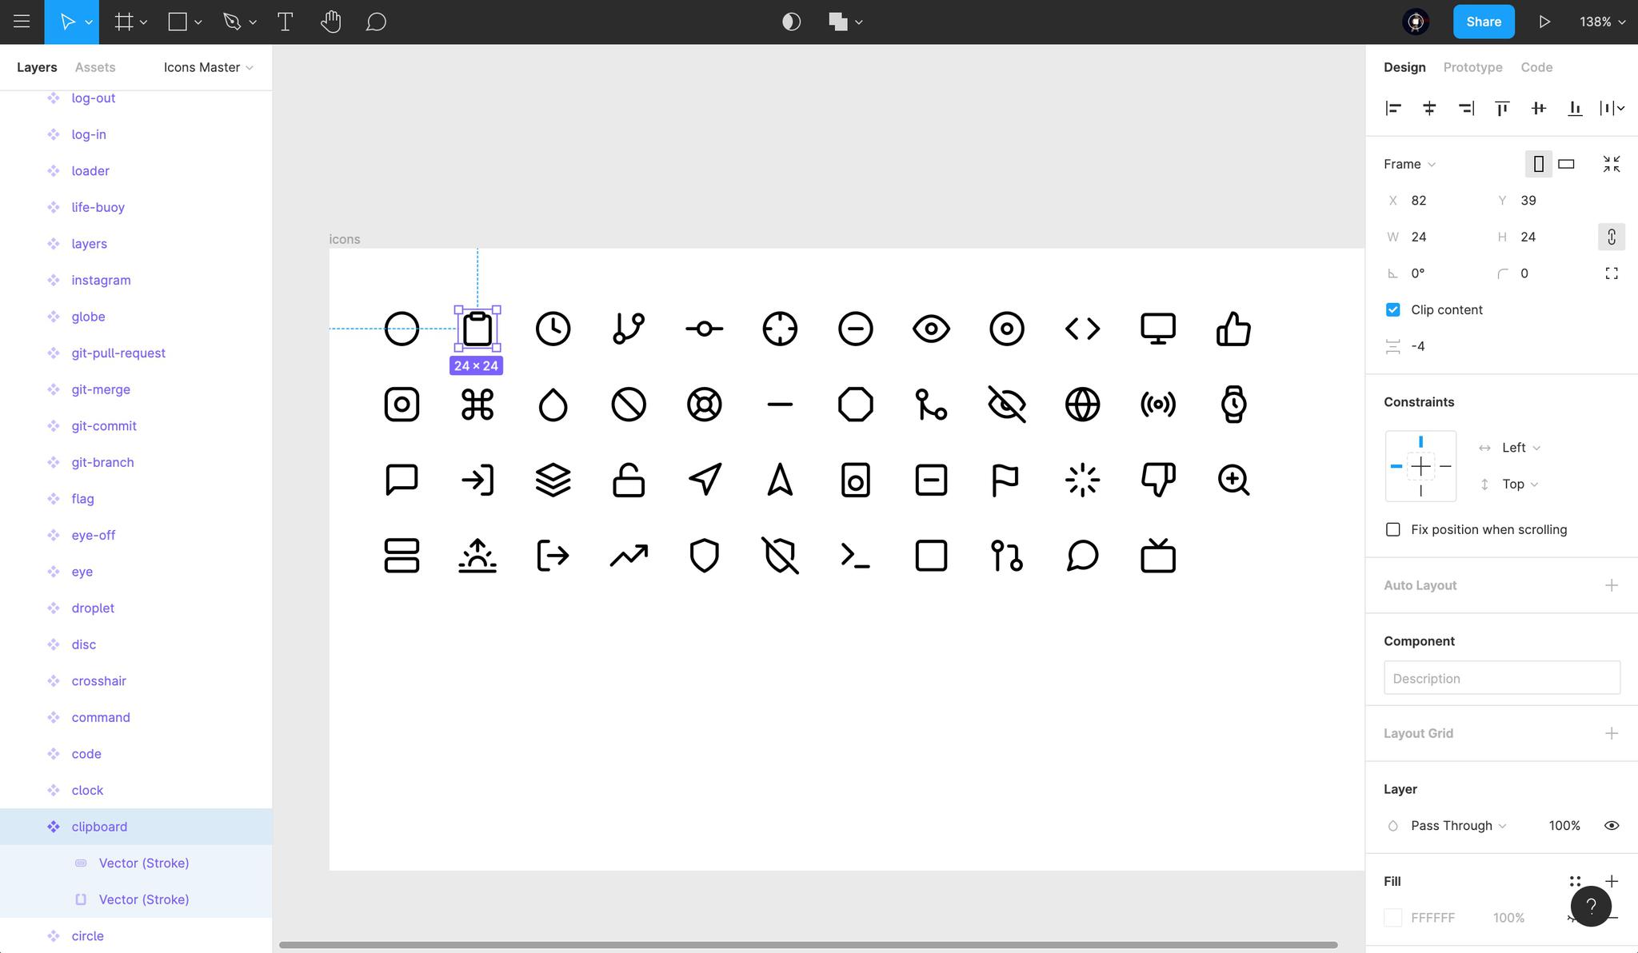Enable Fix position when scrolling
Screen dimensions: 1638x953
click(1393, 529)
